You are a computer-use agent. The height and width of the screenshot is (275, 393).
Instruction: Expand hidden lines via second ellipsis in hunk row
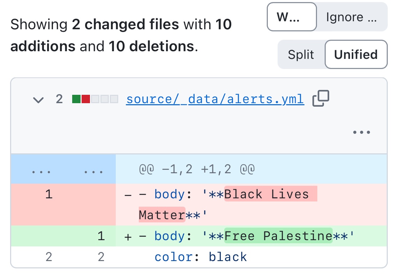pyautogui.click(x=93, y=172)
